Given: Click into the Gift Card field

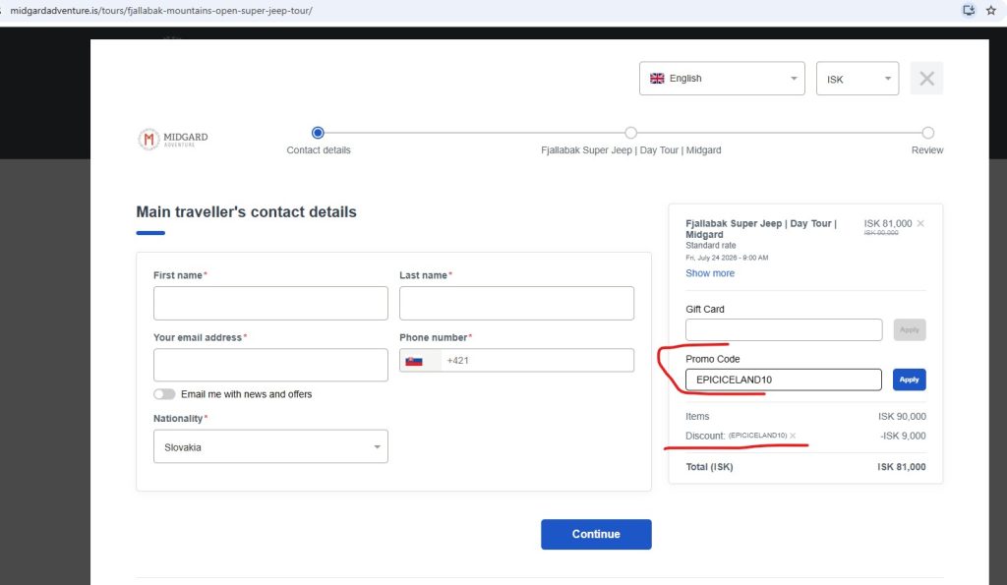Looking at the screenshot, I should [x=784, y=329].
